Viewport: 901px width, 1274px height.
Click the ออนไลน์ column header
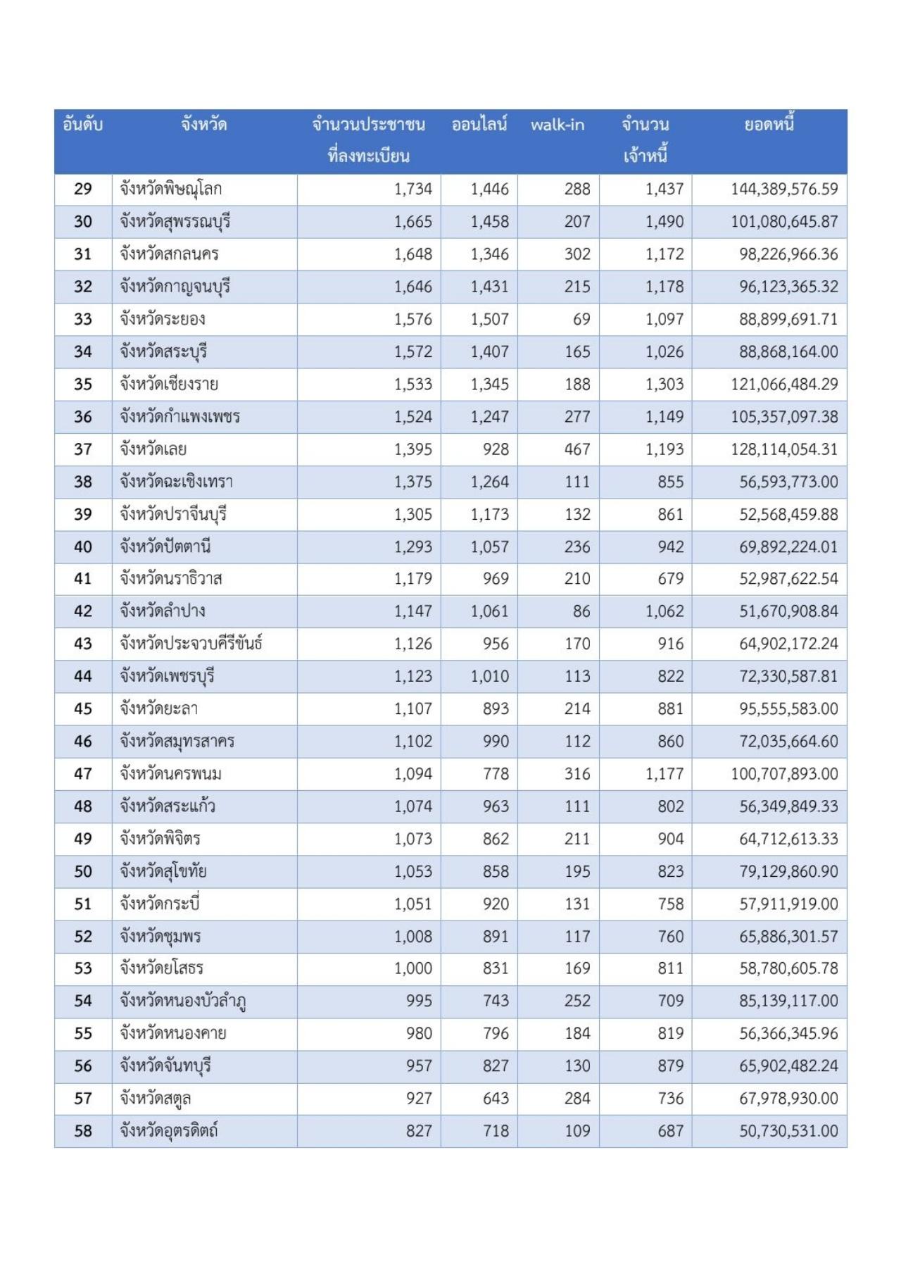(479, 125)
